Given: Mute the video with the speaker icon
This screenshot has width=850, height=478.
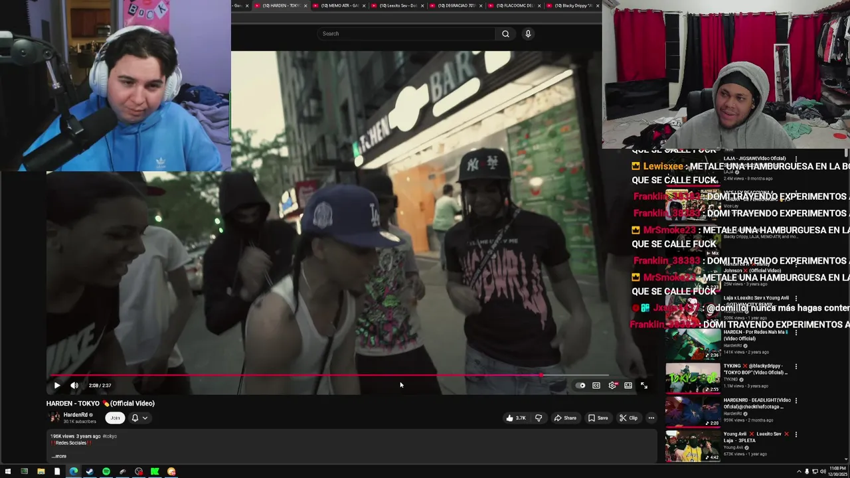Looking at the screenshot, I should 74,385.
